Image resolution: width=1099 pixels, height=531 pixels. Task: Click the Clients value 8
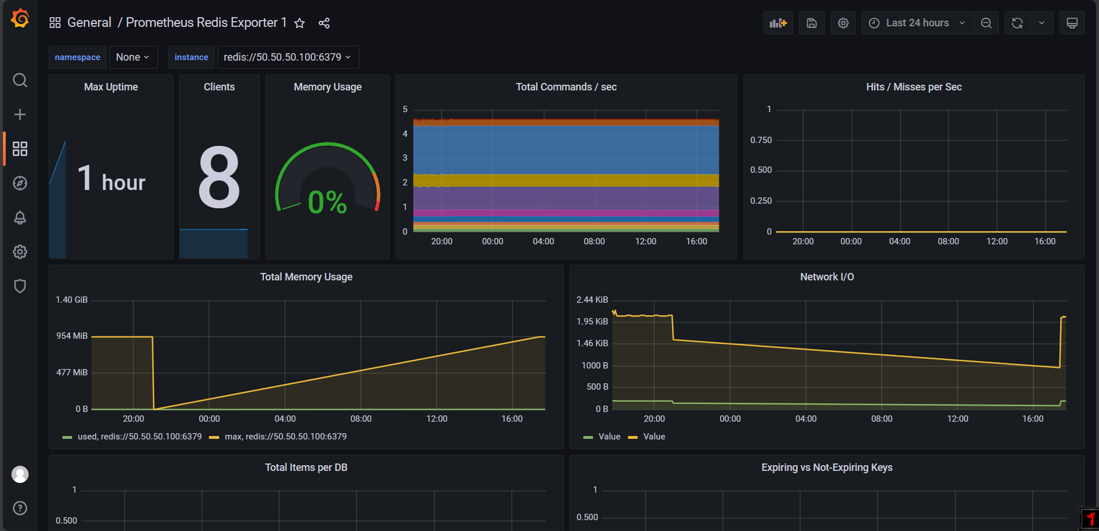(x=219, y=177)
